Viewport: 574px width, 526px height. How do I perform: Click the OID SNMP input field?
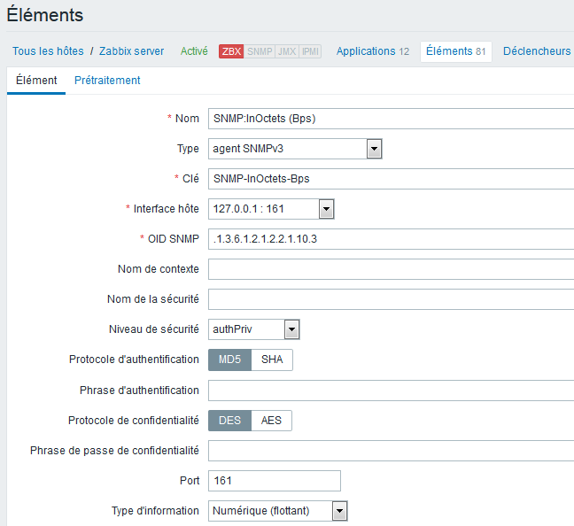click(x=391, y=239)
